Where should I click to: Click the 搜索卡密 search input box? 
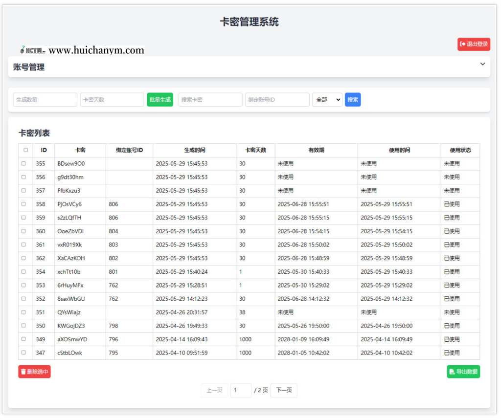pos(210,99)
